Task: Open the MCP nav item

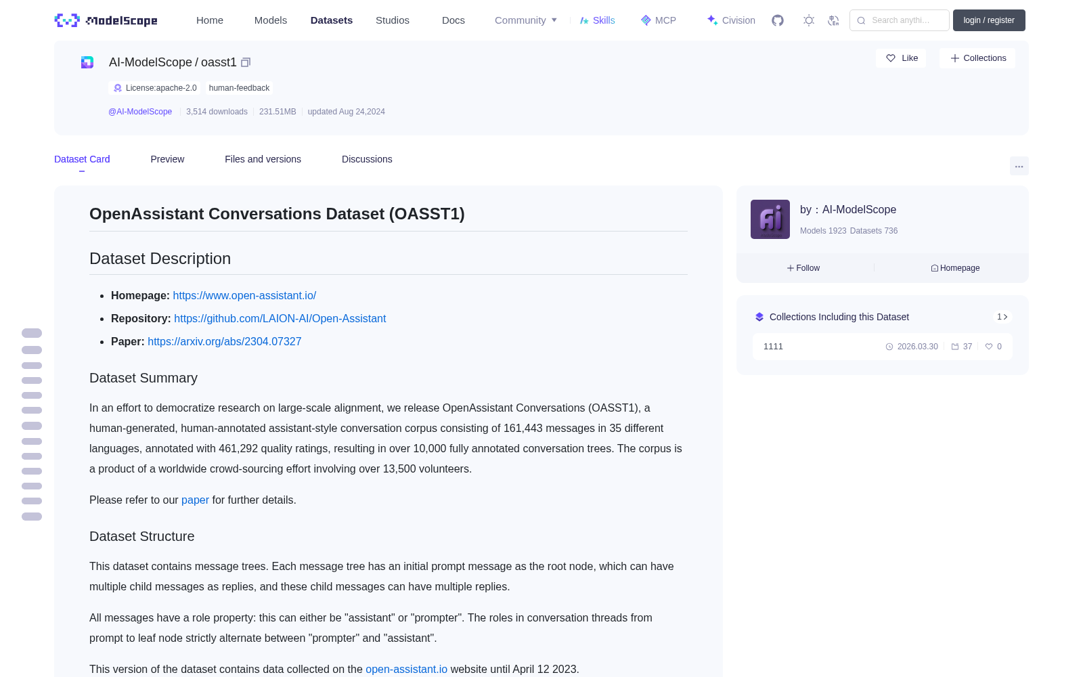Action: (x=658, y=20)
